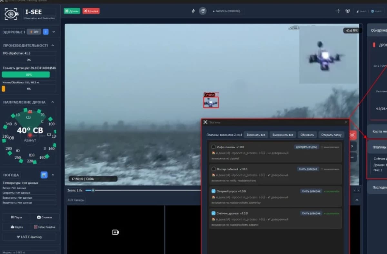The image size is (387, 254).
Task: Click the Плагины dialog drone icon
Action: pyautogui.click(x=205, y=122)
